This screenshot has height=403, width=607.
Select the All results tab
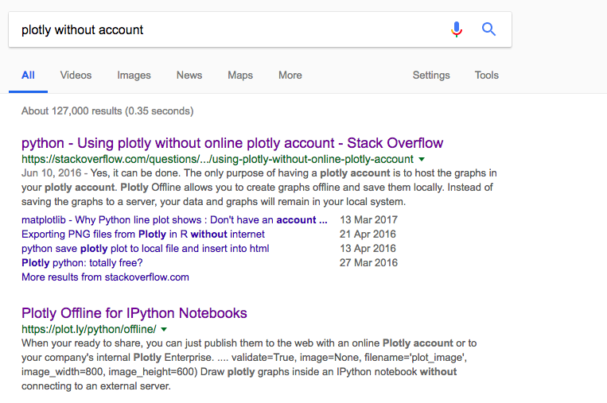point(28,75)
